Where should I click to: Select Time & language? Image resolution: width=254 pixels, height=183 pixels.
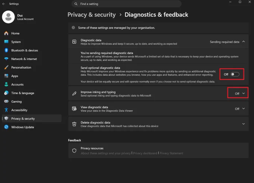32,93
